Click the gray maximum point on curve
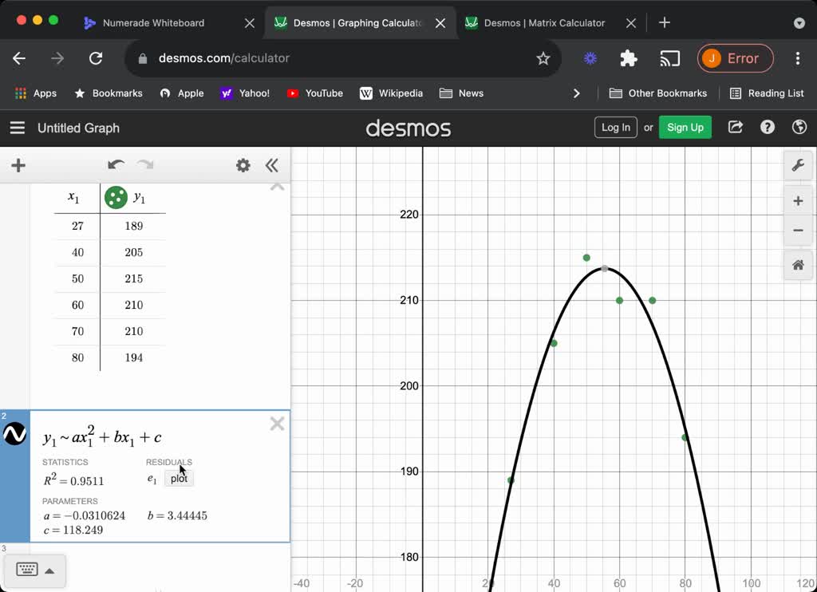 pyautogui.click(x=605, y=269)
